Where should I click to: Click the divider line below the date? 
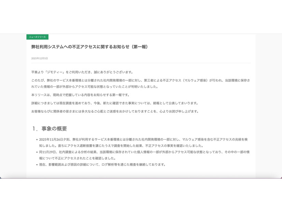(x=140, y=64)
